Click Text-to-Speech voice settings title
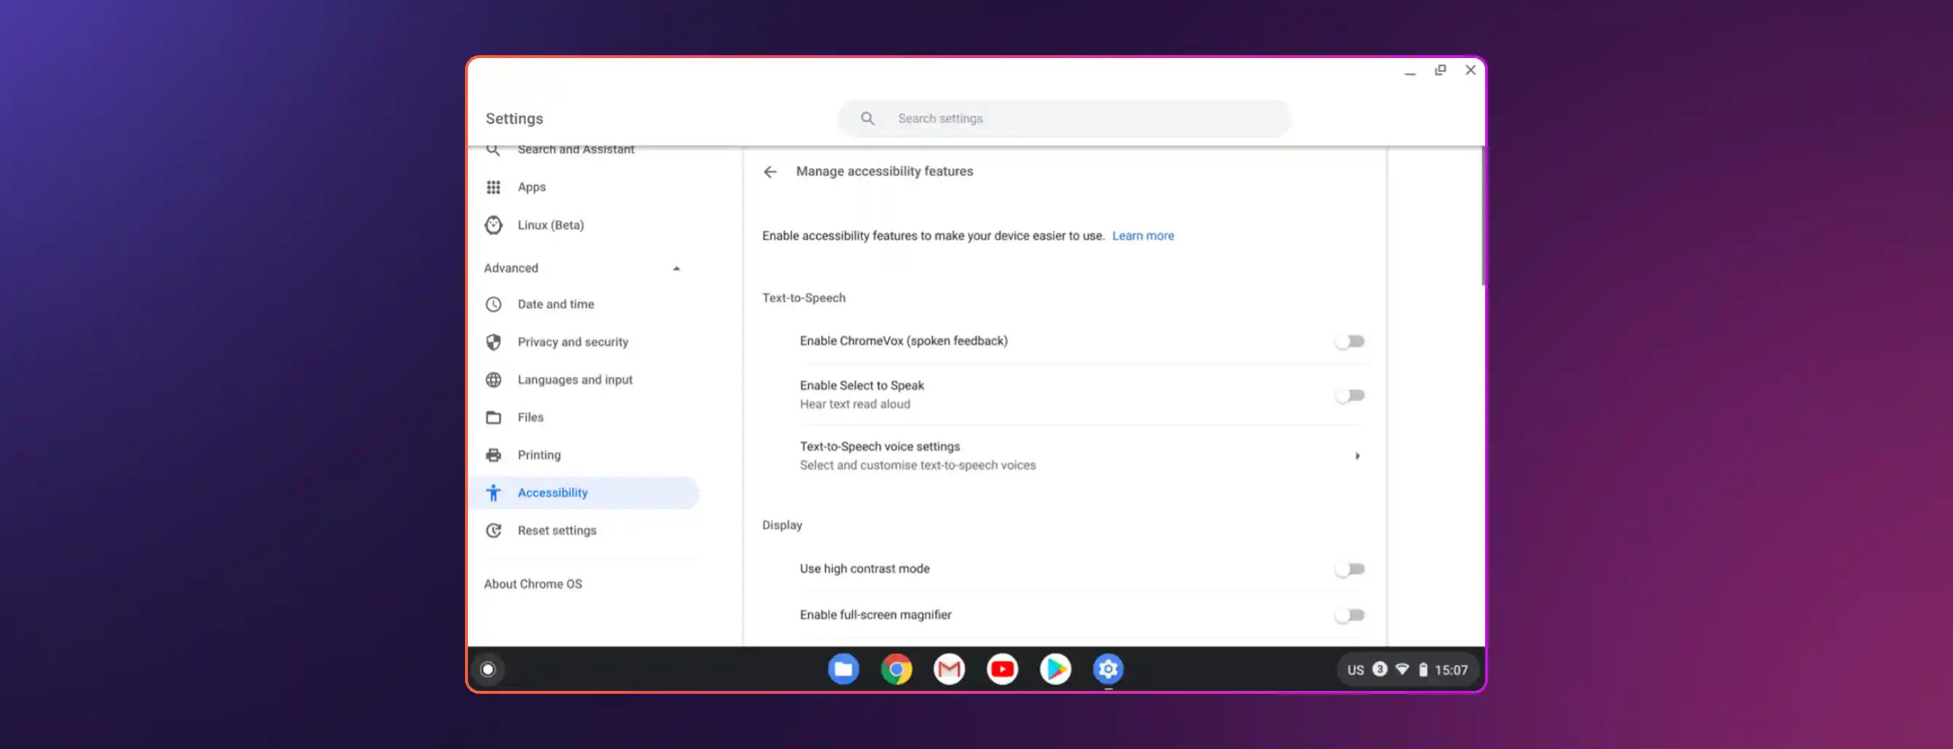 coord(879,447)
